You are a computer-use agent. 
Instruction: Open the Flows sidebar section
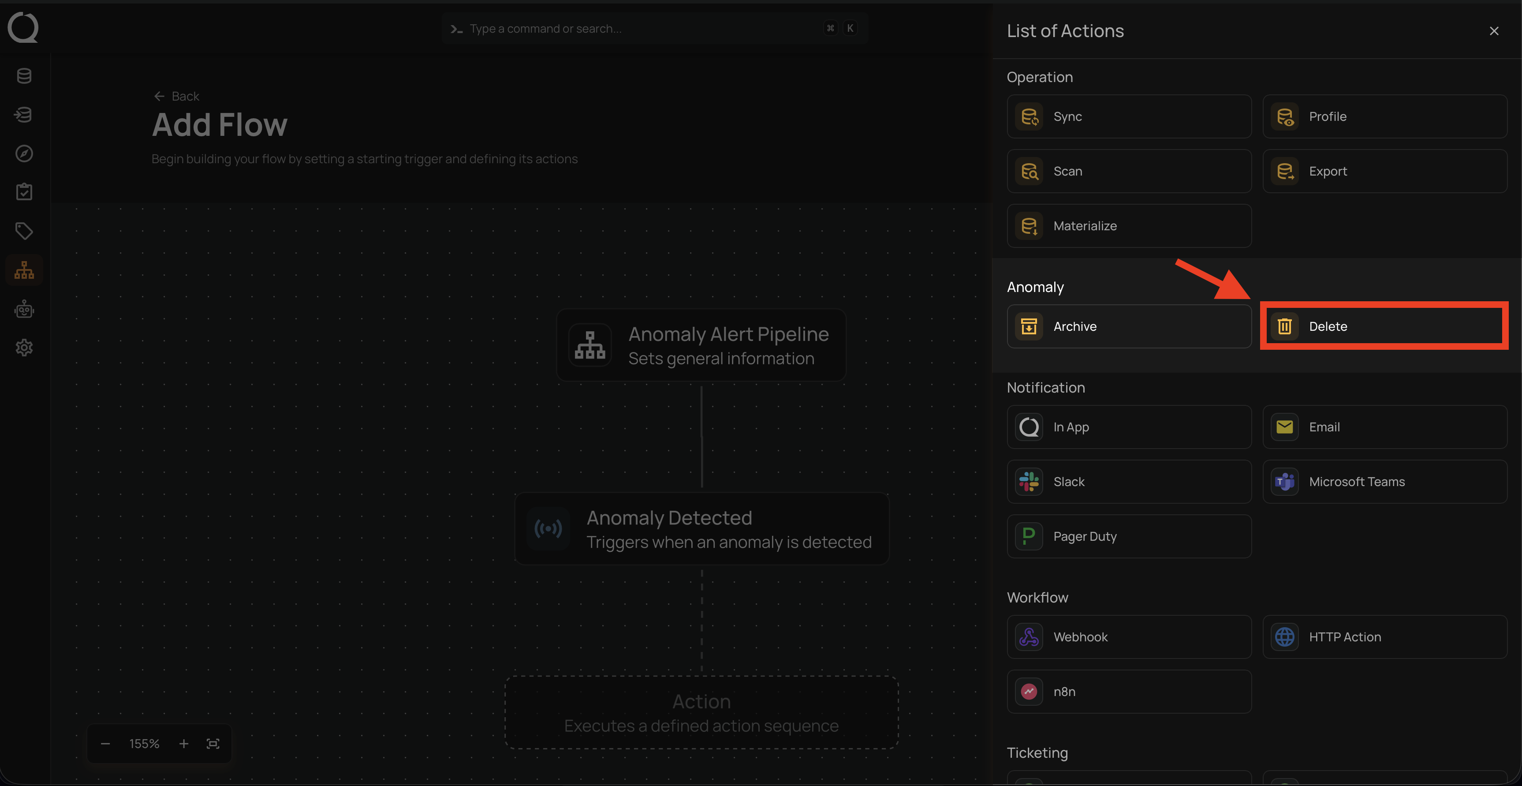[x=24, y=271]
